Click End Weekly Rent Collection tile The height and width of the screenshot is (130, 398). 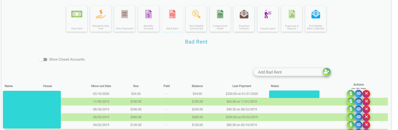[x=316, y=19]
